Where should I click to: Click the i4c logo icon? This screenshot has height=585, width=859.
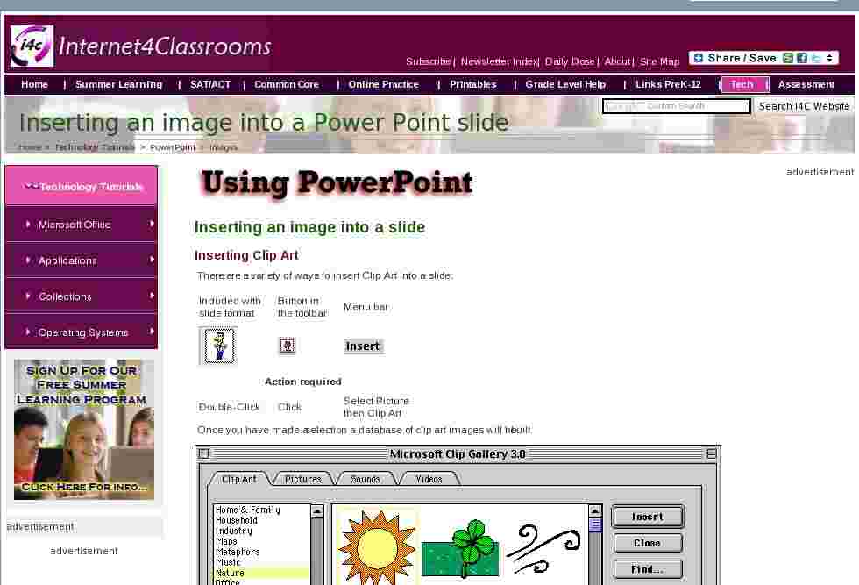coord(32,46)
